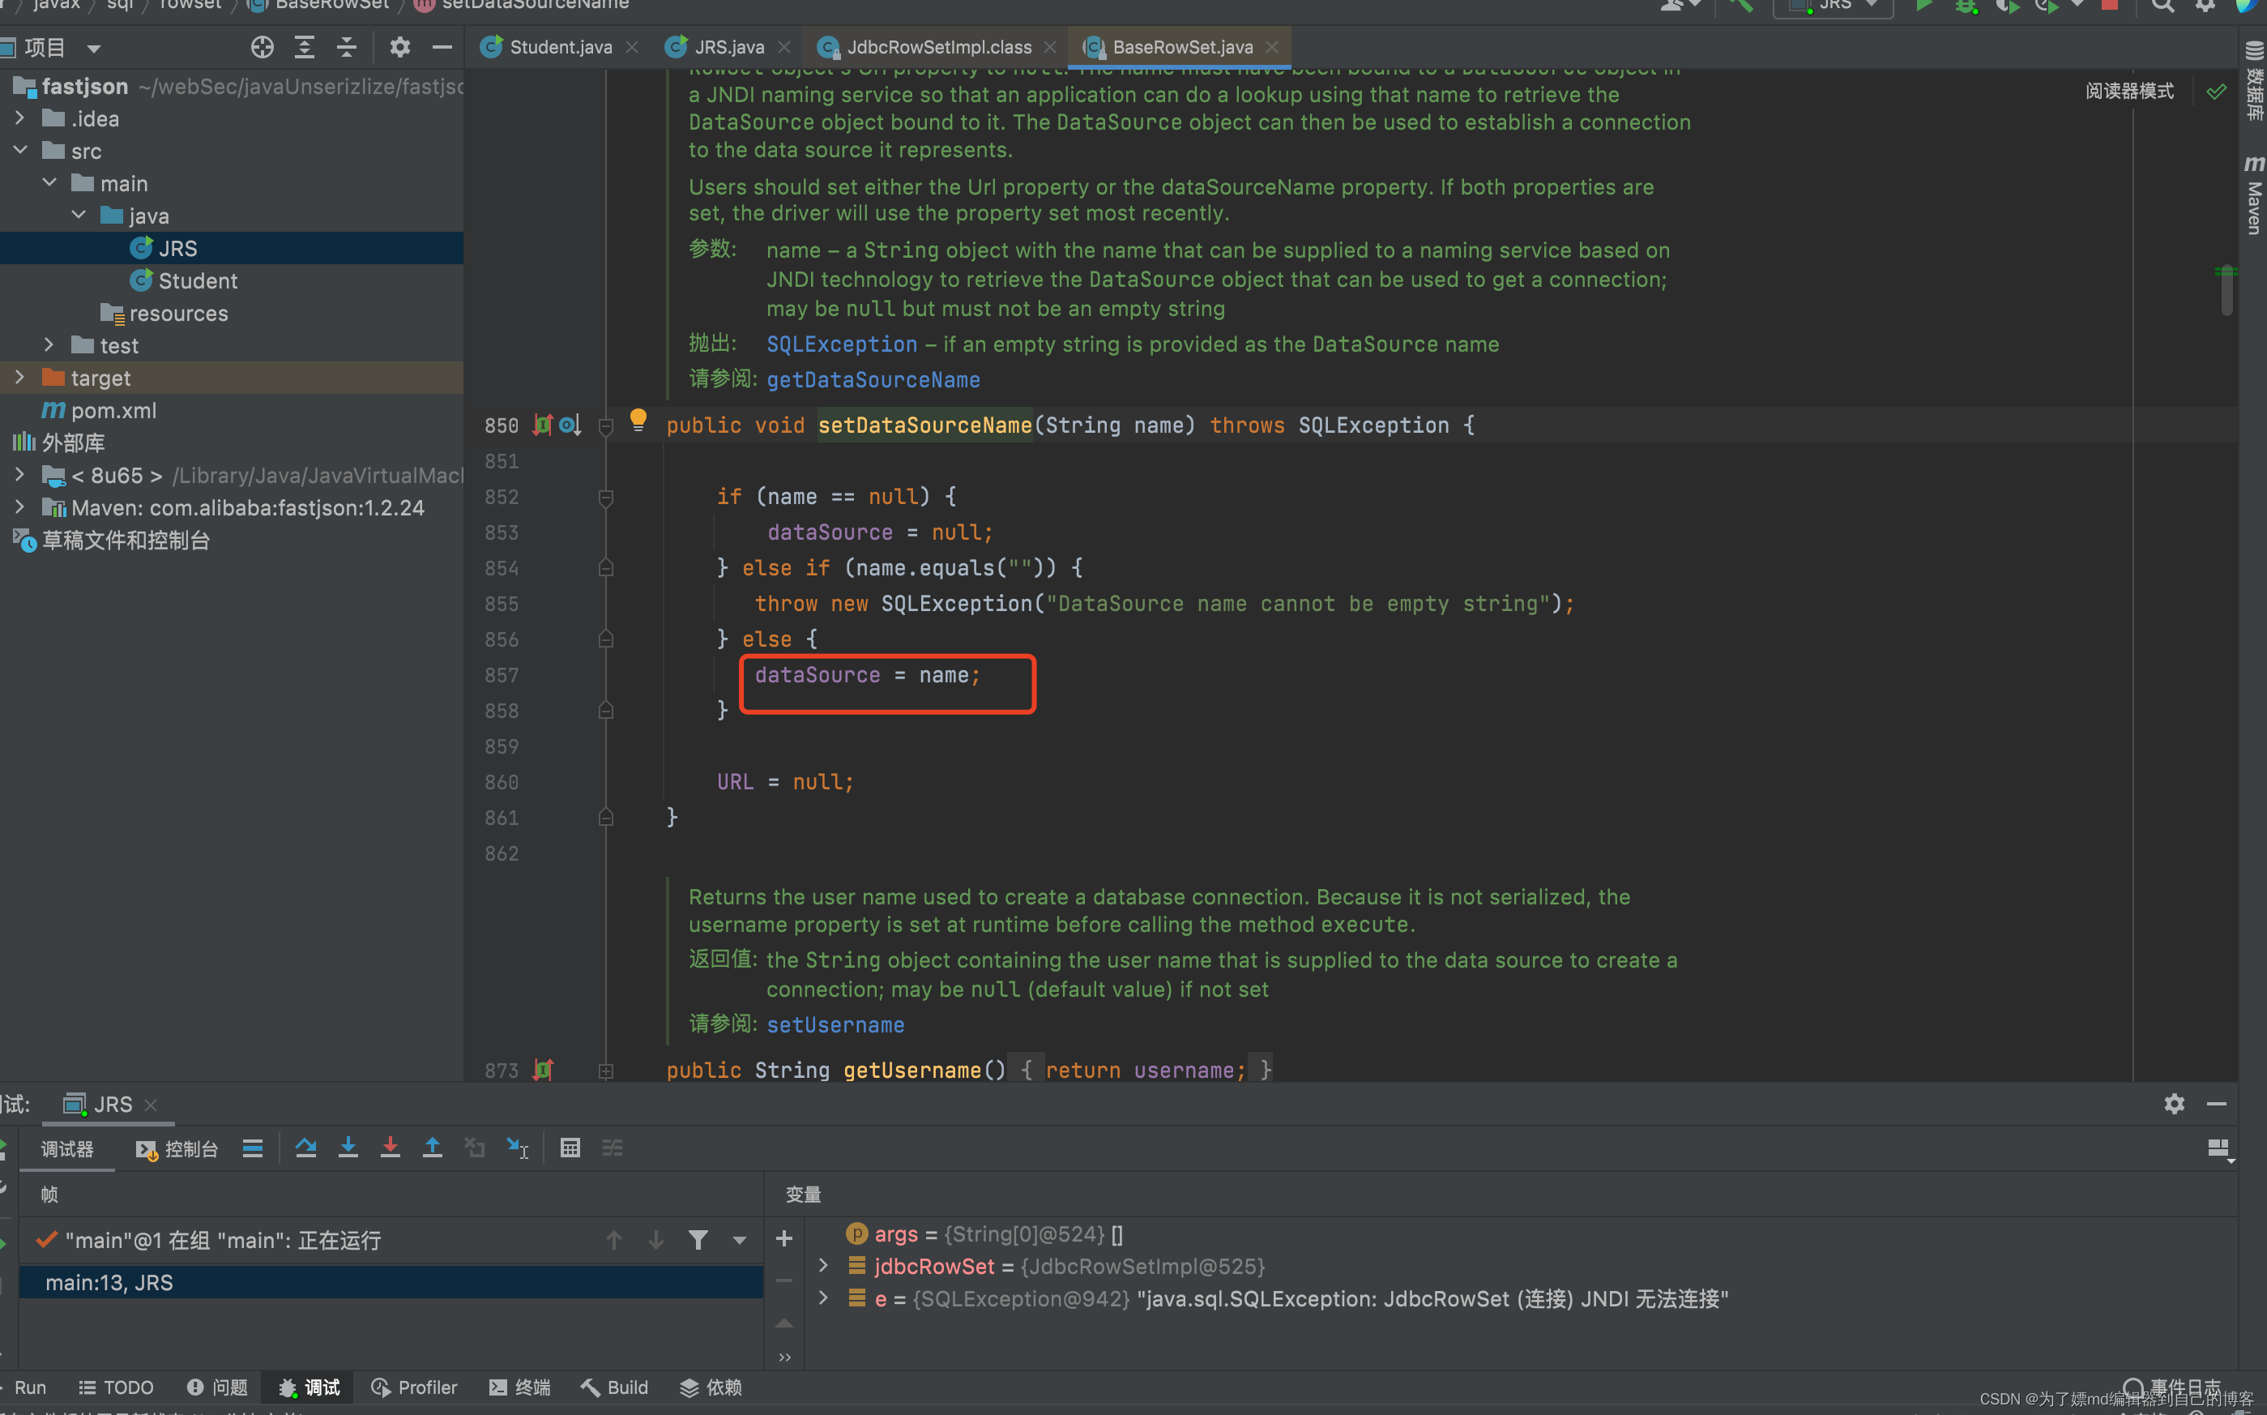Image resolution: width=2267 pixels, height=1415 pixels.
Task: Click restore layout icon in debugger
Action: [x=2218, y=1148]
